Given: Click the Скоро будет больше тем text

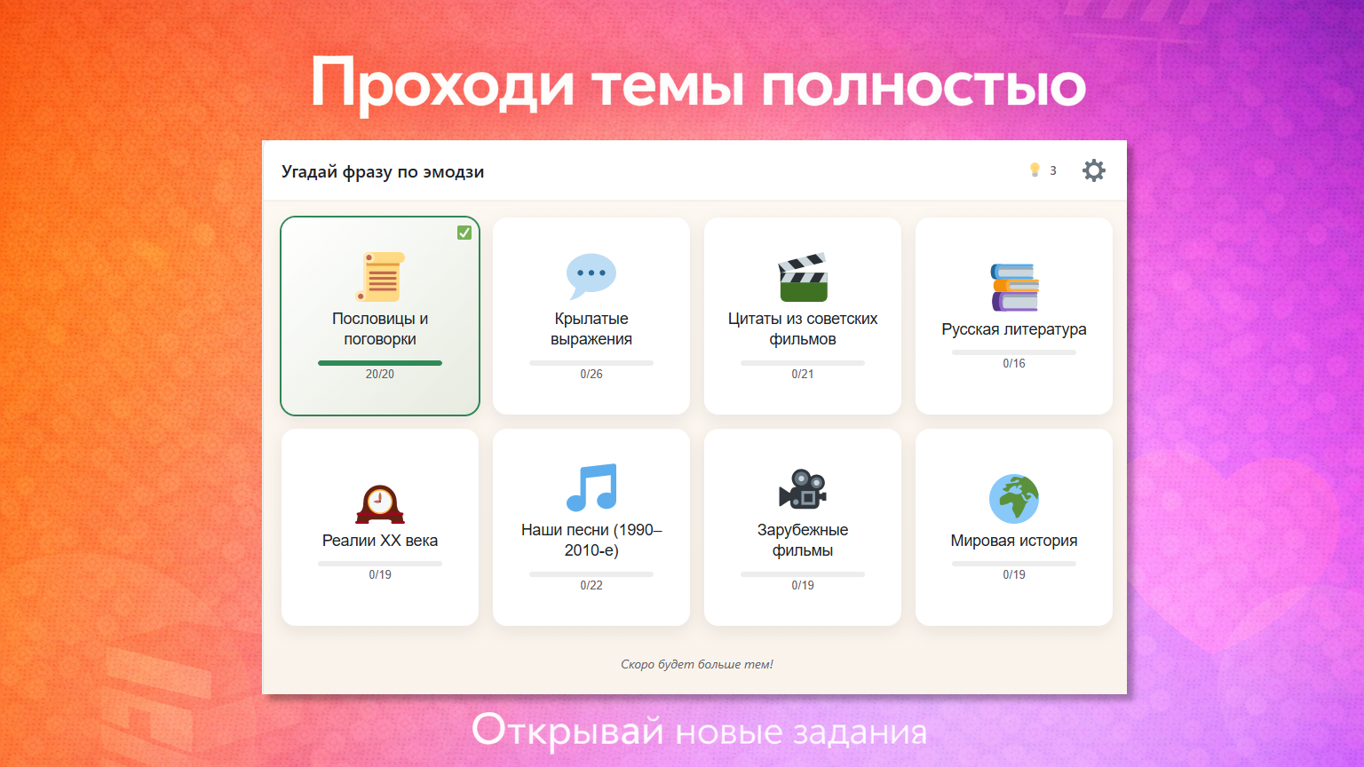Looking at the screenshot, I should coord(695,663).
